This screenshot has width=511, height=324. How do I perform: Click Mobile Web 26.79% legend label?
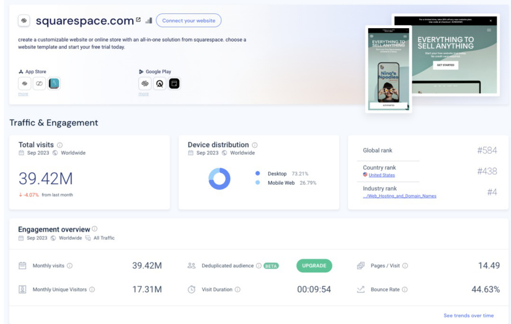[292, 183]
